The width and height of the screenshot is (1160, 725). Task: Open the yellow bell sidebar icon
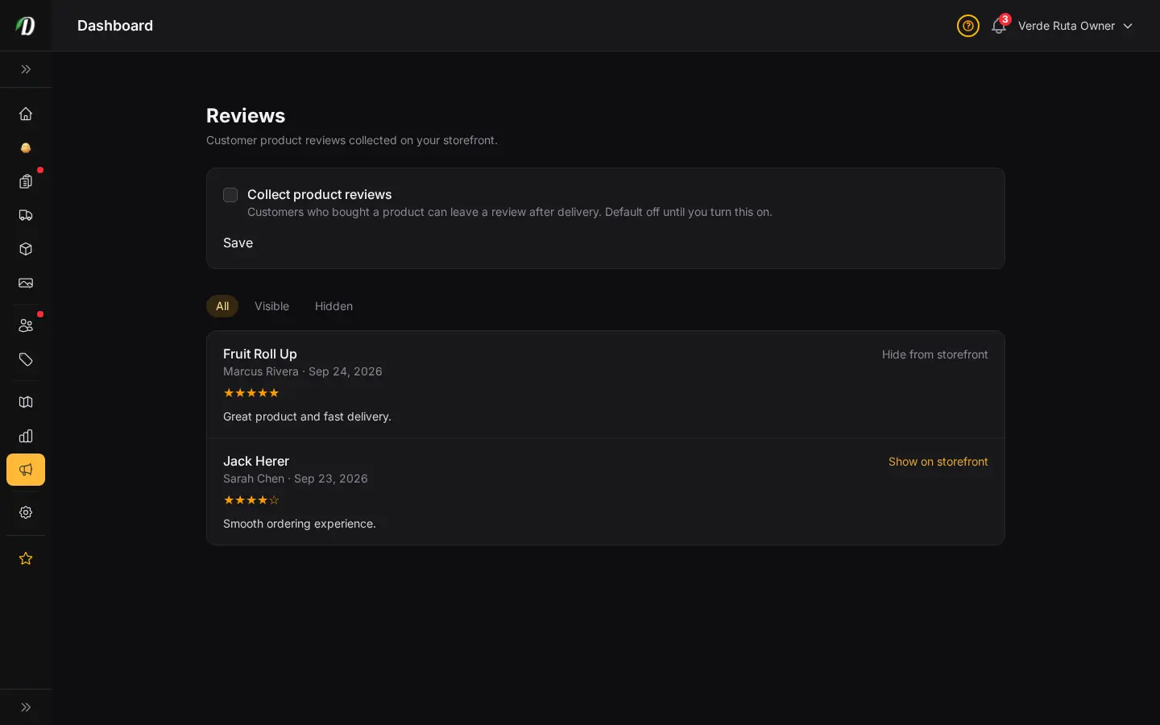(26, 147)
